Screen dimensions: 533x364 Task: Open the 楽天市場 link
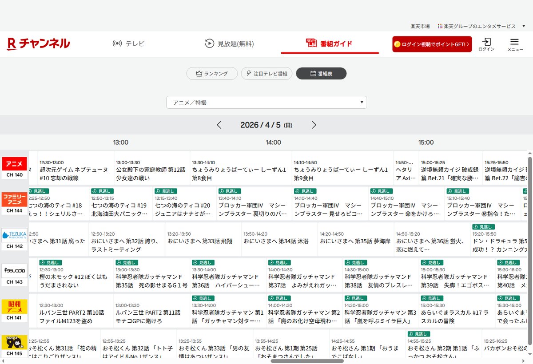(x=420, y=26)
